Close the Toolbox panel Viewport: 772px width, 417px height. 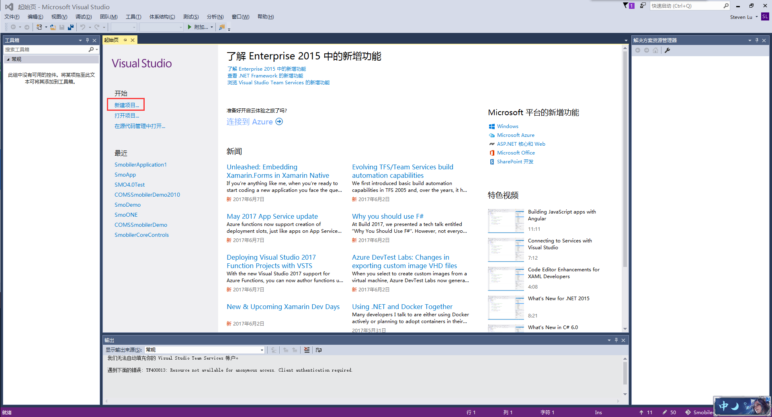[x=94, y=40]
